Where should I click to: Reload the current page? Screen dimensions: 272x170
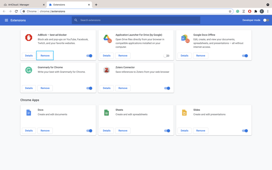point(16,11)
